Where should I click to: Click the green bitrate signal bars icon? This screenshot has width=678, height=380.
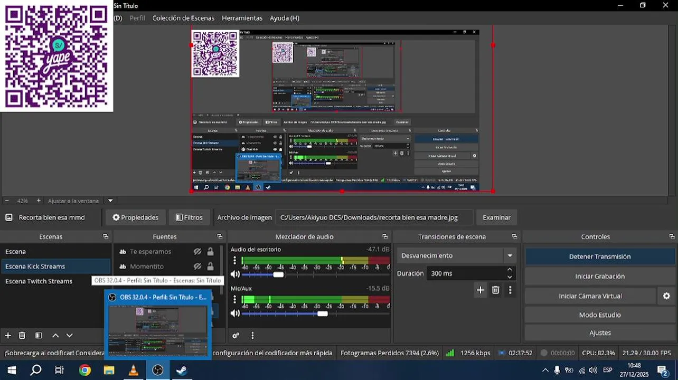[x=450, y=353]
